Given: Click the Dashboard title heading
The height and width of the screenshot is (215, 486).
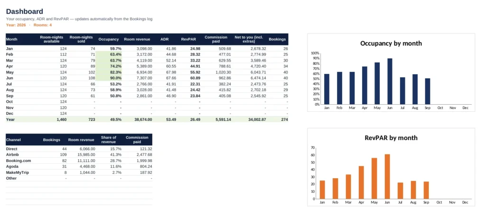Looking at the screenshot, I should (x=25, y=12).
